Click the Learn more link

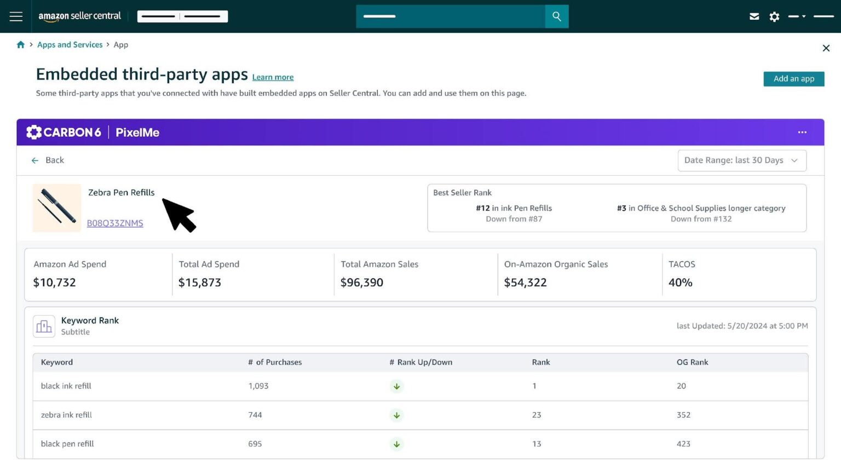[273, 77]
